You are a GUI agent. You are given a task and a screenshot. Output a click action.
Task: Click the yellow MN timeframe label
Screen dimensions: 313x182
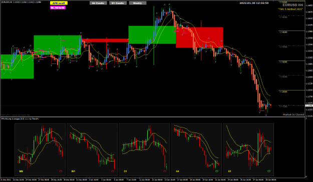pos(21,171)
